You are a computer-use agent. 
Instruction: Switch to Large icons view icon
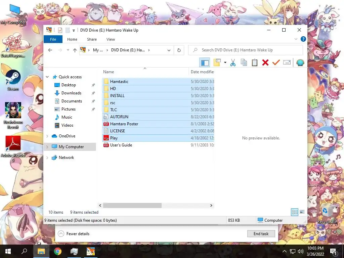click(302, 212)
